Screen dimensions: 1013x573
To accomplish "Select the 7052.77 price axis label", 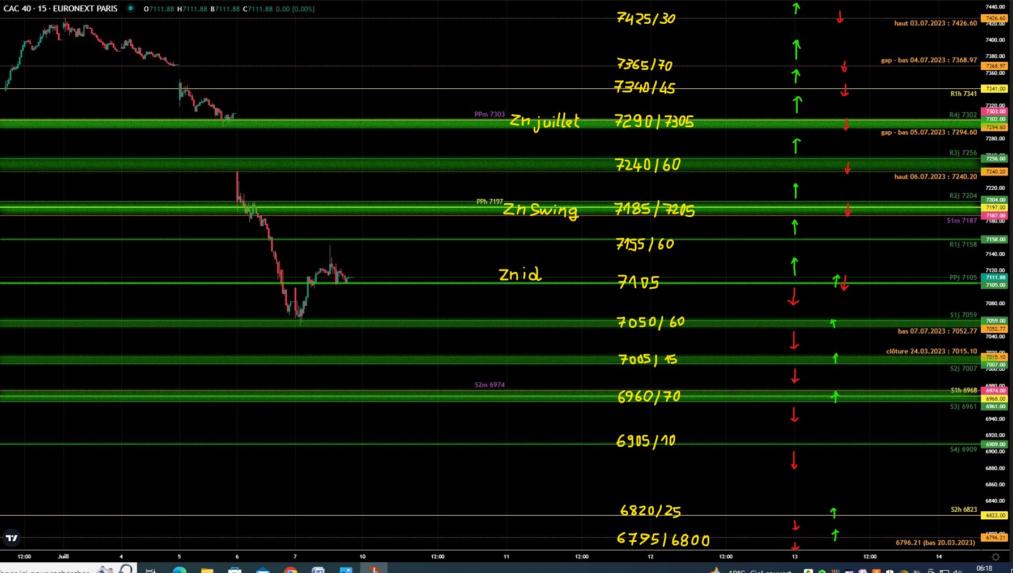I will (x=995, y=329).
